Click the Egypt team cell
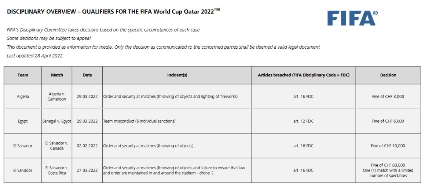Image resolution: width=440 pixels, height=188 pixels. pyautogui.click(x=23, y=121)
